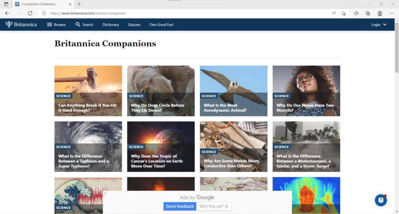Open the thermal image face thumbnail
The height and width of the screenshot is (214, 399).
pyautogui.click(x=306, y=195)
